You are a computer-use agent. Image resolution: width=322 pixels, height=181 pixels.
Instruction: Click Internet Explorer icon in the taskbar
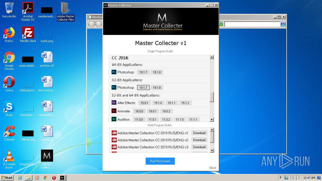coord(20,178)
